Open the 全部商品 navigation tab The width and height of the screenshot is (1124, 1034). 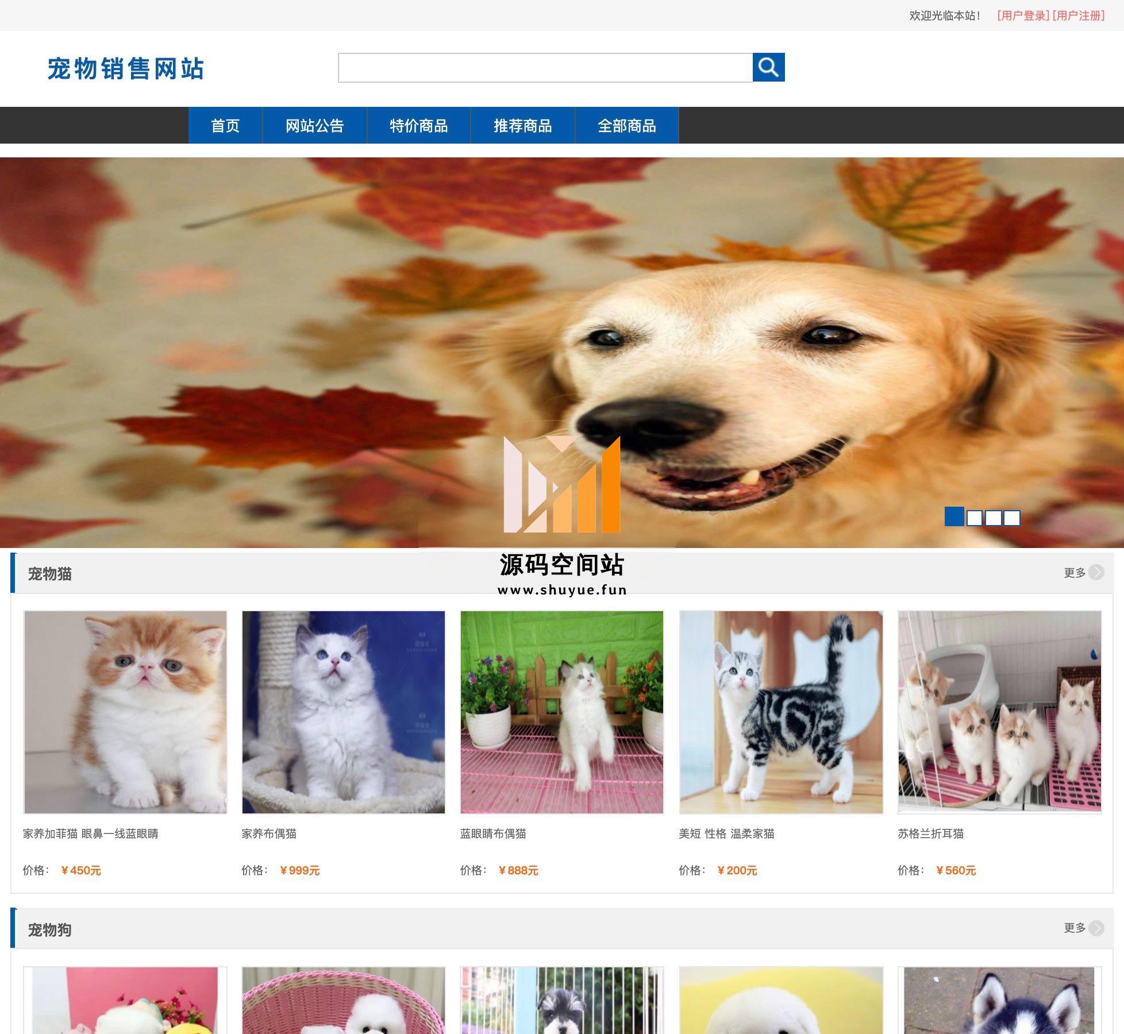click(627, 125)
